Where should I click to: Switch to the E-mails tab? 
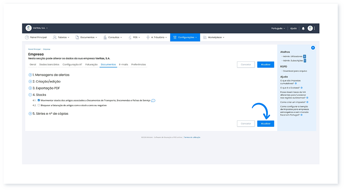tap(123, 65)
